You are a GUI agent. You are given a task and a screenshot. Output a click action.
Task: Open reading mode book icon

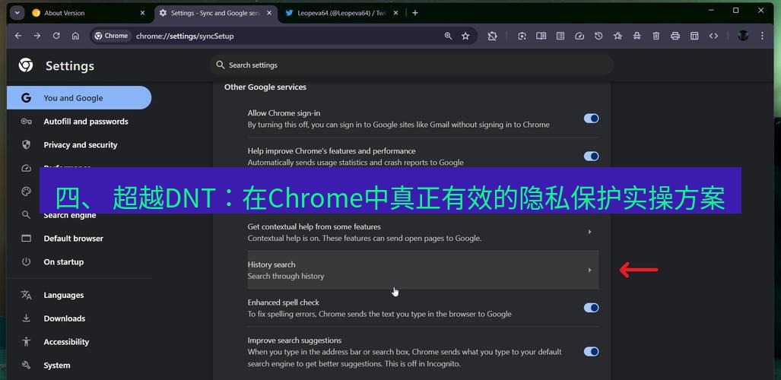coord(541,36)
